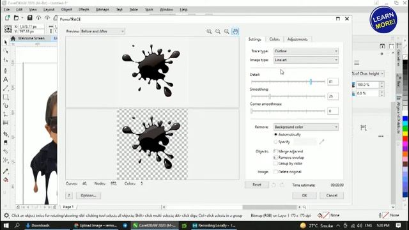Open the Effects menu
Screen dimensions: 409x230
click(84, 10)
